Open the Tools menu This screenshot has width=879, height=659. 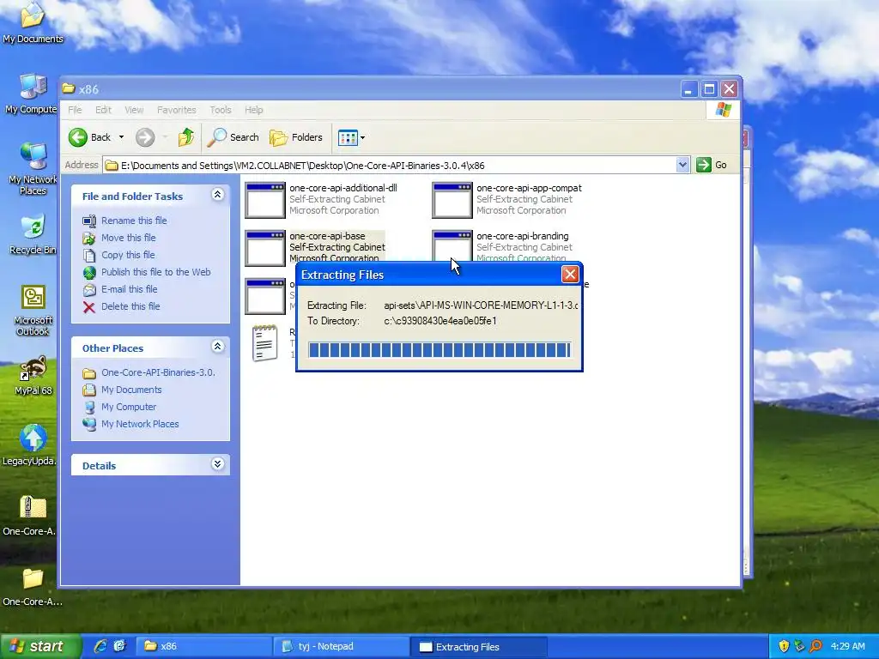221,110
